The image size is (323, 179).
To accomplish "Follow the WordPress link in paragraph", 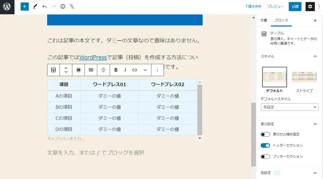I will (93, 57).
